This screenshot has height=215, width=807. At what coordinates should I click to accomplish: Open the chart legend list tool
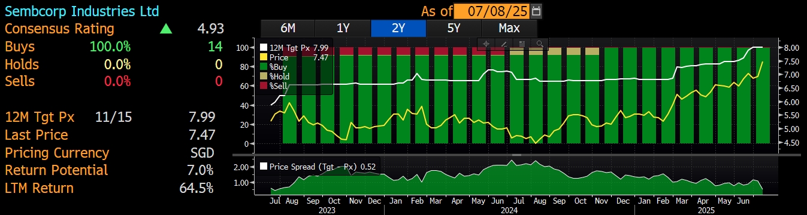[522, 44]
